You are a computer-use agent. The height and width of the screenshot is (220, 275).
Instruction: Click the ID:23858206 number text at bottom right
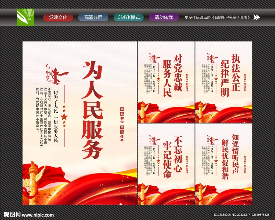[222, 215]
